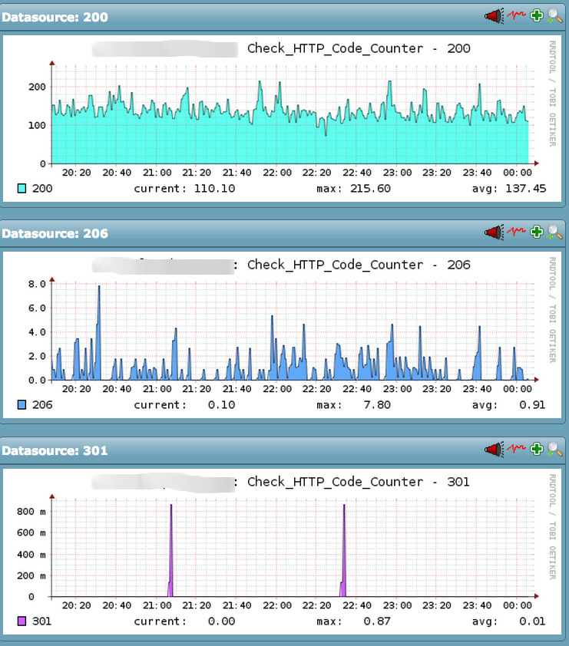Image resolution: width=569 pixels, height=646 pixels.
Task: Click the cyan 200 legend color swatch
Action: [22, 188]
